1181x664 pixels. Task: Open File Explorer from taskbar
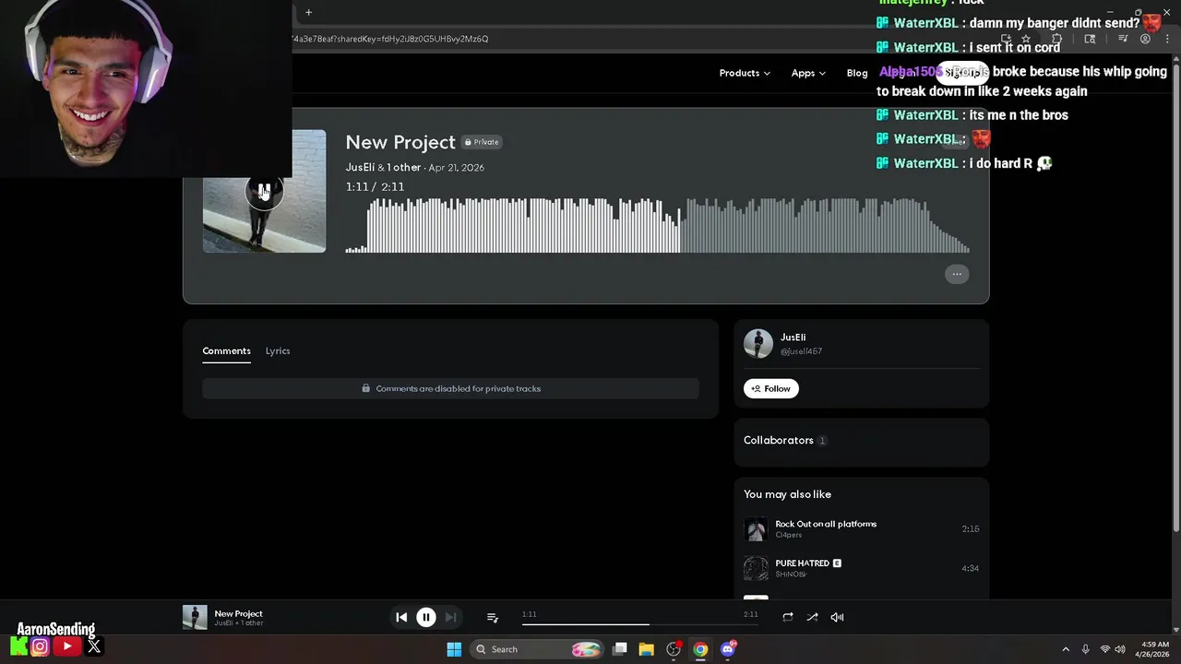click(x=647, y=649)
